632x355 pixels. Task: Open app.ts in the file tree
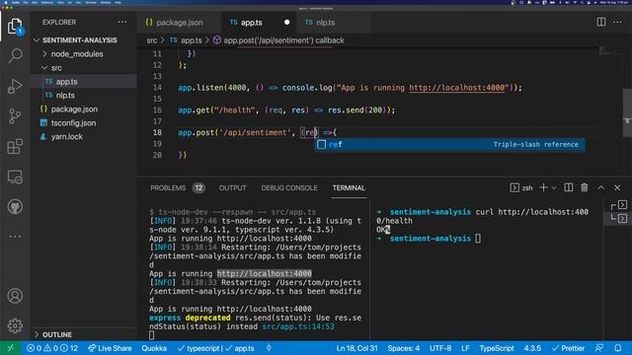point(84,82)
